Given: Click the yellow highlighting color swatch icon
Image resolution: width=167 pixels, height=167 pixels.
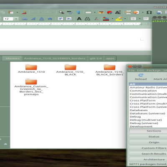Looking at the screenshot, I should click(119, 19).
